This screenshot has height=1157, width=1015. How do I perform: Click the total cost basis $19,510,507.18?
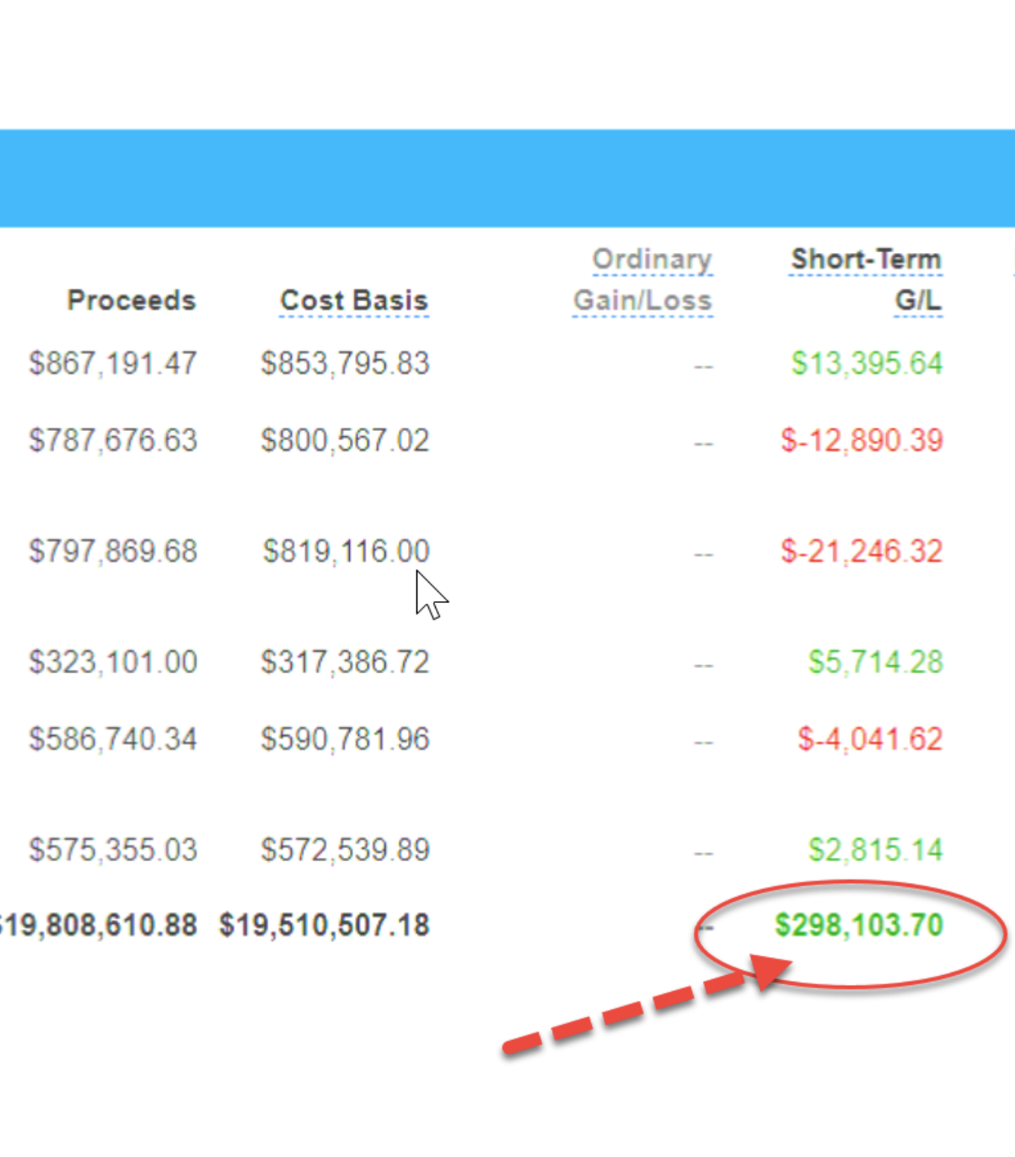coord(325,926)
